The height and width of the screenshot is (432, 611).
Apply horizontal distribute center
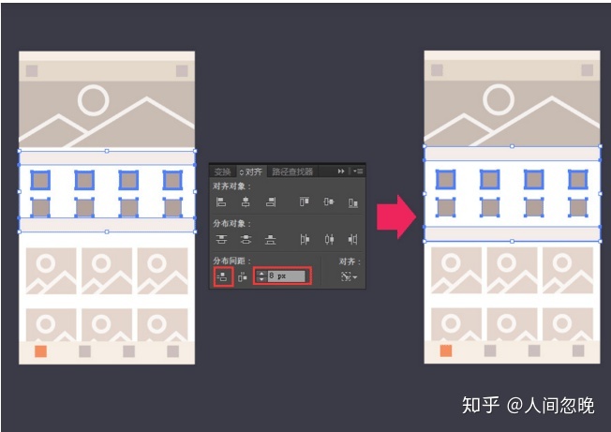click(x=329, y=239)
